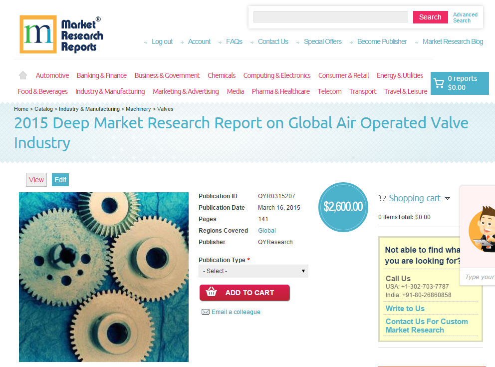Viewport: 495px width, 367px height.
Task: Click the product gears thumbnail image
Action: pyautogui.click(x=103, y=277)
